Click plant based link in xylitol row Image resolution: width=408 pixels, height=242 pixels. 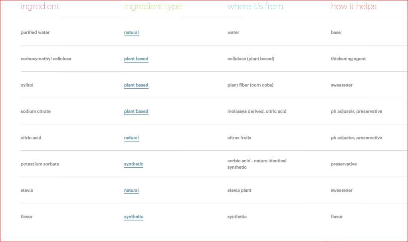click(x=136, y=85)
